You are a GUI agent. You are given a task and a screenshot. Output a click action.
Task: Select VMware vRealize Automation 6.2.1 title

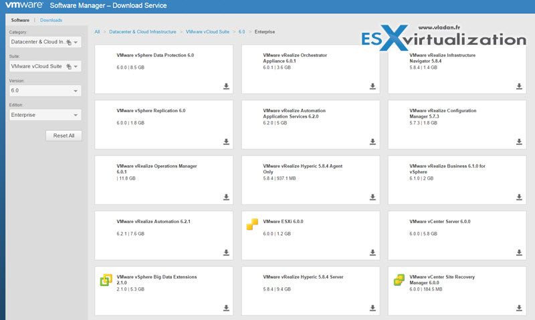coord(153,222)
